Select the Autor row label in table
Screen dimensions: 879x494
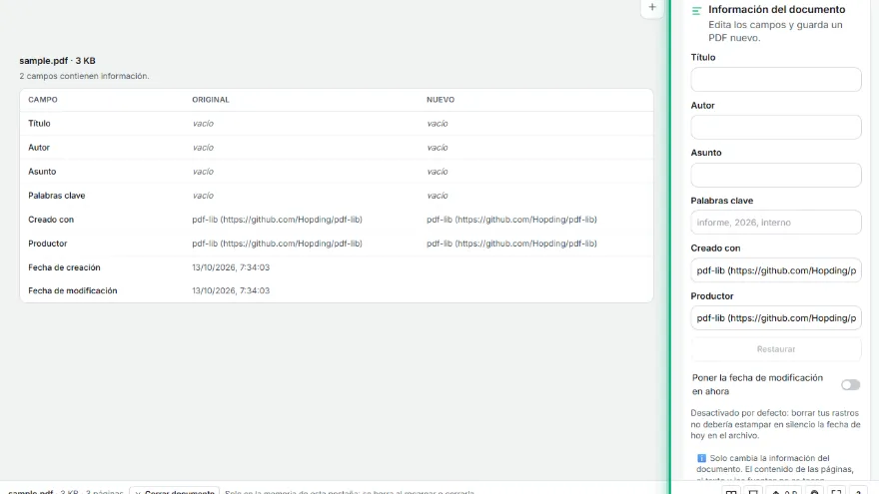coord(39,148)
